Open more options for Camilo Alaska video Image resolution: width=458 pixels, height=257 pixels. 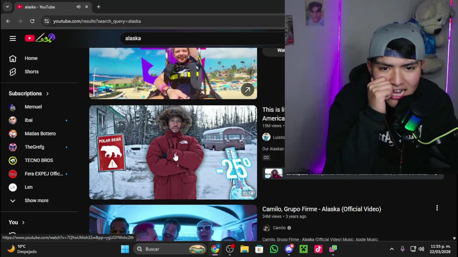coord(437,208)
